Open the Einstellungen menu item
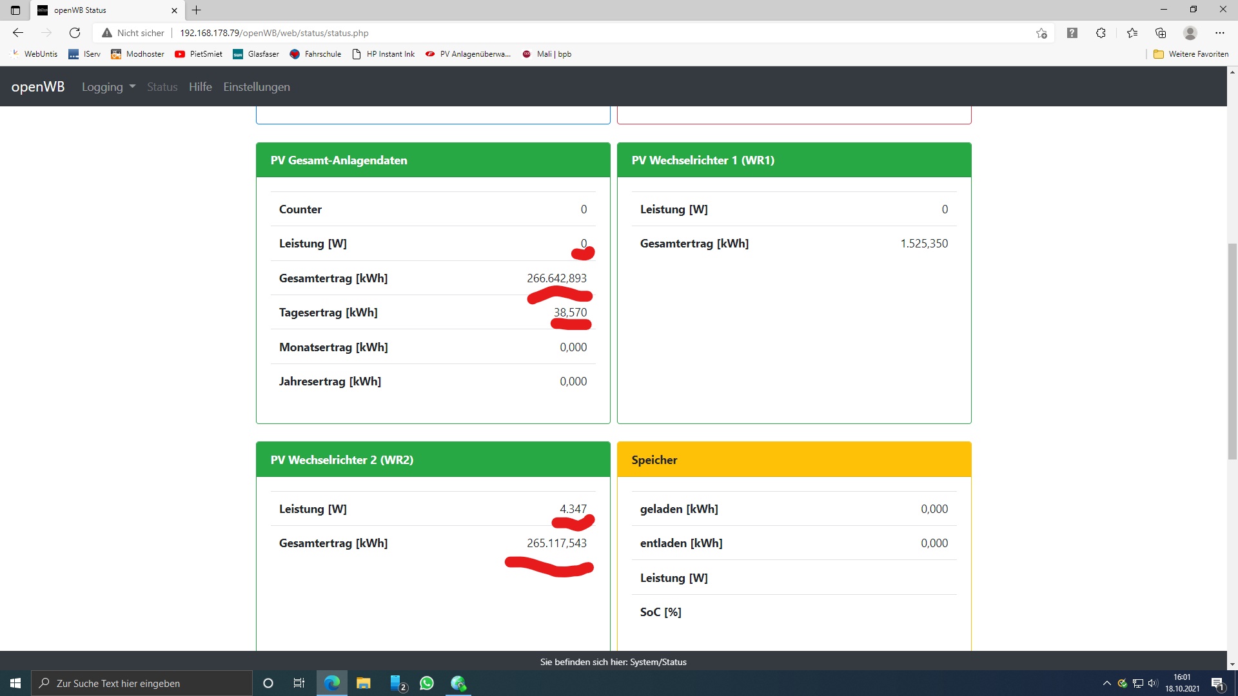The image size is (1238, 696). [x=257, y=87]
